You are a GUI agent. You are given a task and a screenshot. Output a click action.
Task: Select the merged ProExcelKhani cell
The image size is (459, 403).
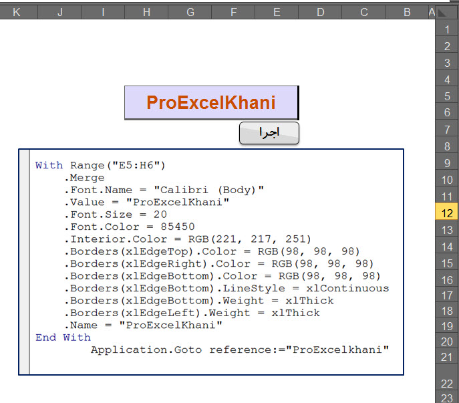211,102
